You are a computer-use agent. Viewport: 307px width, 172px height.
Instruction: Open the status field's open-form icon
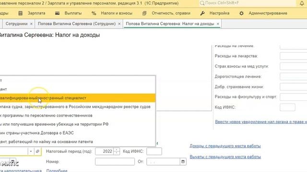pos(37,151)
